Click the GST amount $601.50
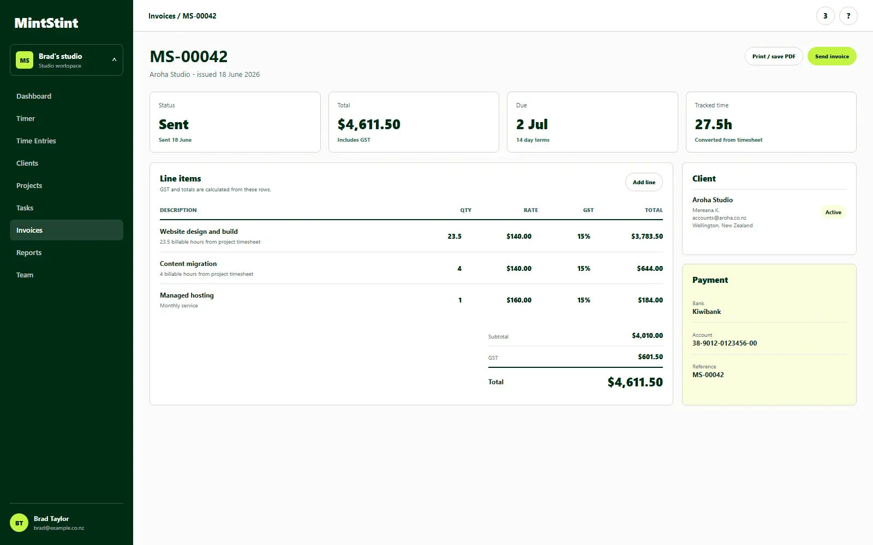Image resolution: width=873 pixels, height=545 pixels. coord(650,357)
